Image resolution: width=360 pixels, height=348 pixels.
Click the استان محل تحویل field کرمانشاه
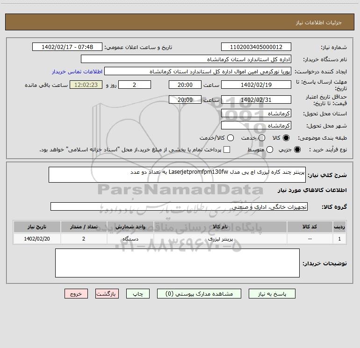pos(256,114)
